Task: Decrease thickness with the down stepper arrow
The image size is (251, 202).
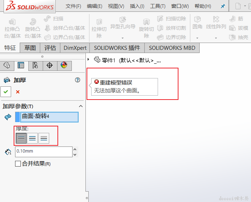Action: (x=75, y=155)
